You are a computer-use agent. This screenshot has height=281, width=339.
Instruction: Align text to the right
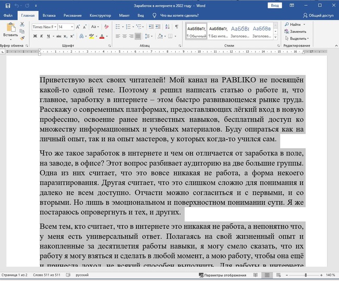[x=131, y=36]
